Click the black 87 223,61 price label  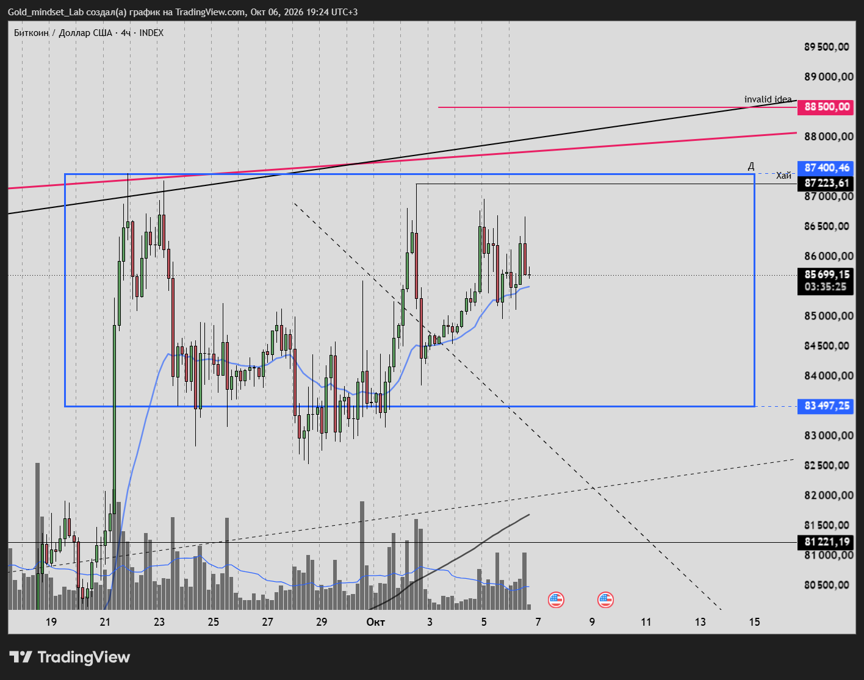[x=827, y=183]
